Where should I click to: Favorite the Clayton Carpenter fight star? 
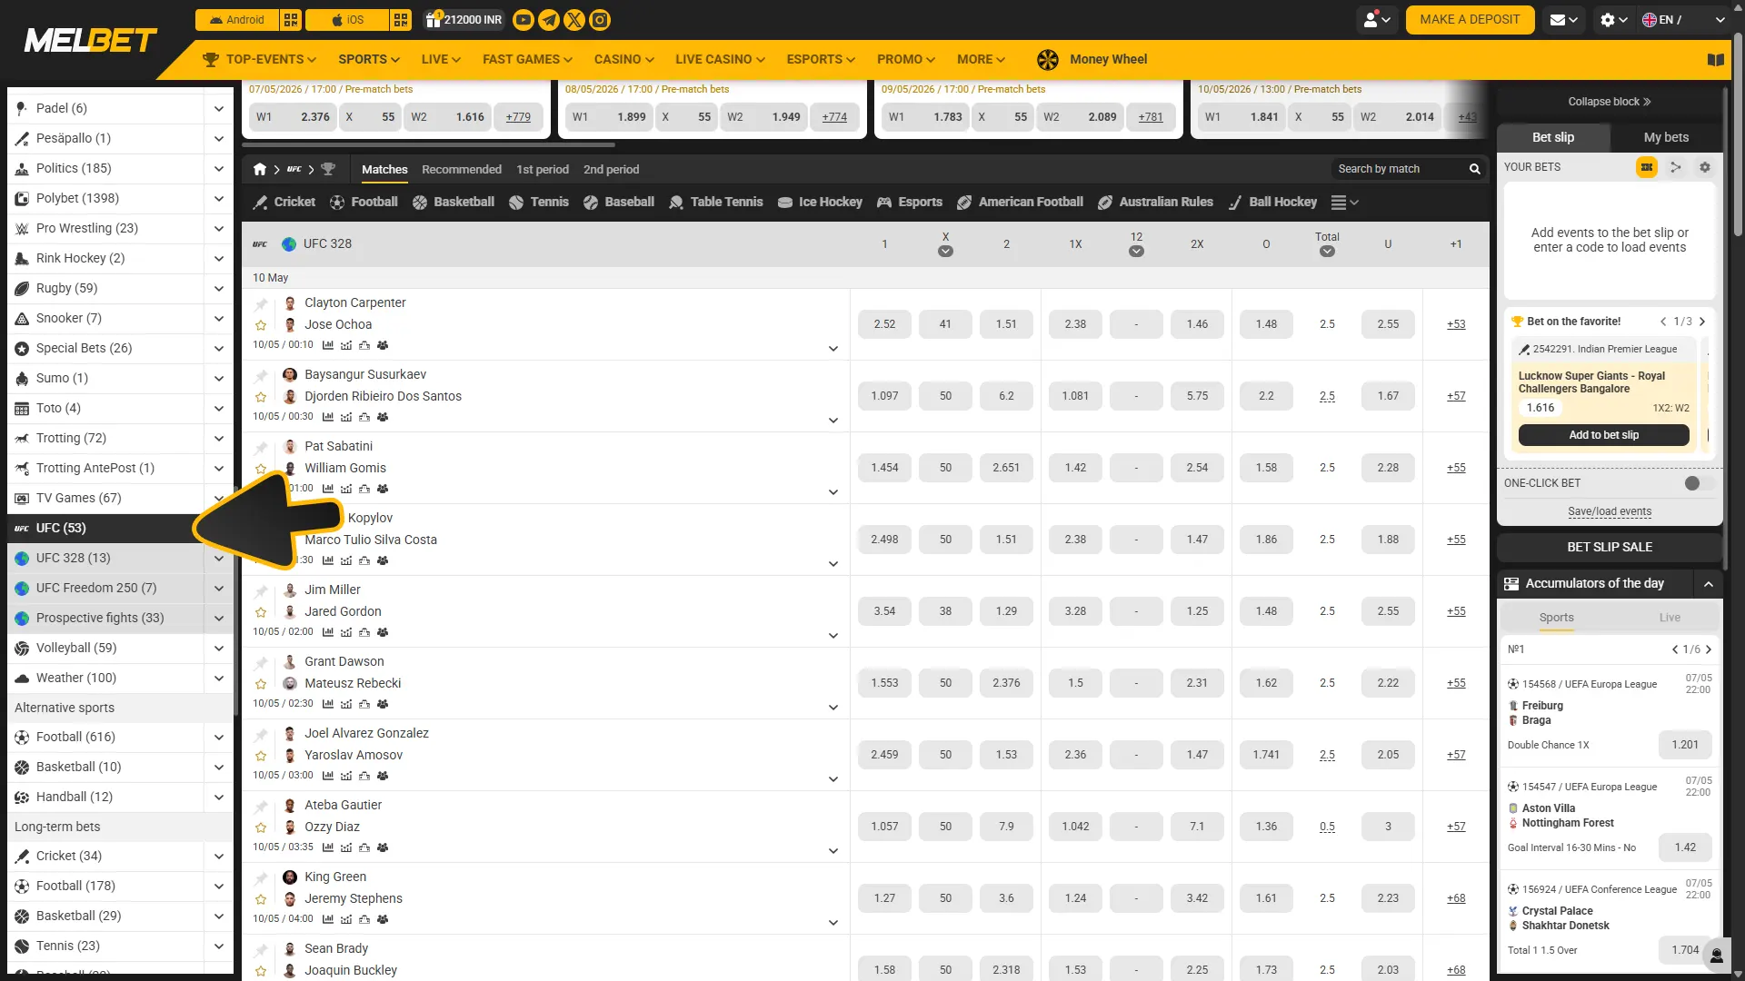[261, 325]
